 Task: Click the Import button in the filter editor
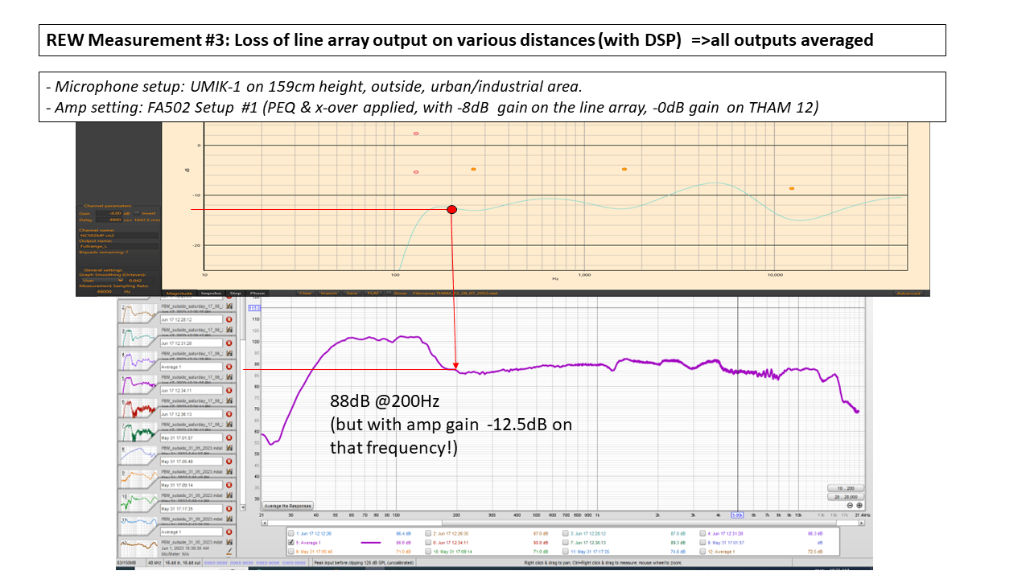pos(329,293)
